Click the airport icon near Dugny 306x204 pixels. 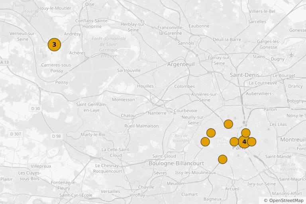click(x=291, y=55)
